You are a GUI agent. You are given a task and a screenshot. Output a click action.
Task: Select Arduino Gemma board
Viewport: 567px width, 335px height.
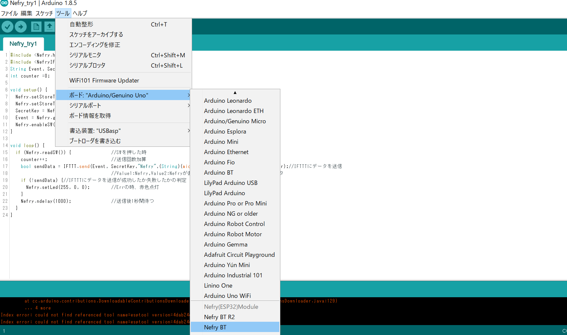tap(235, 245)
